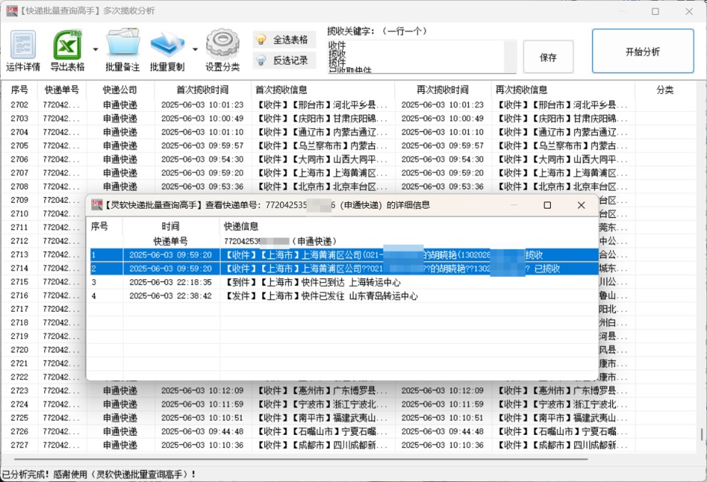The width and height of the screenshot is (707, 482).
Task: Click the 分类 column header
Action: 665,90
